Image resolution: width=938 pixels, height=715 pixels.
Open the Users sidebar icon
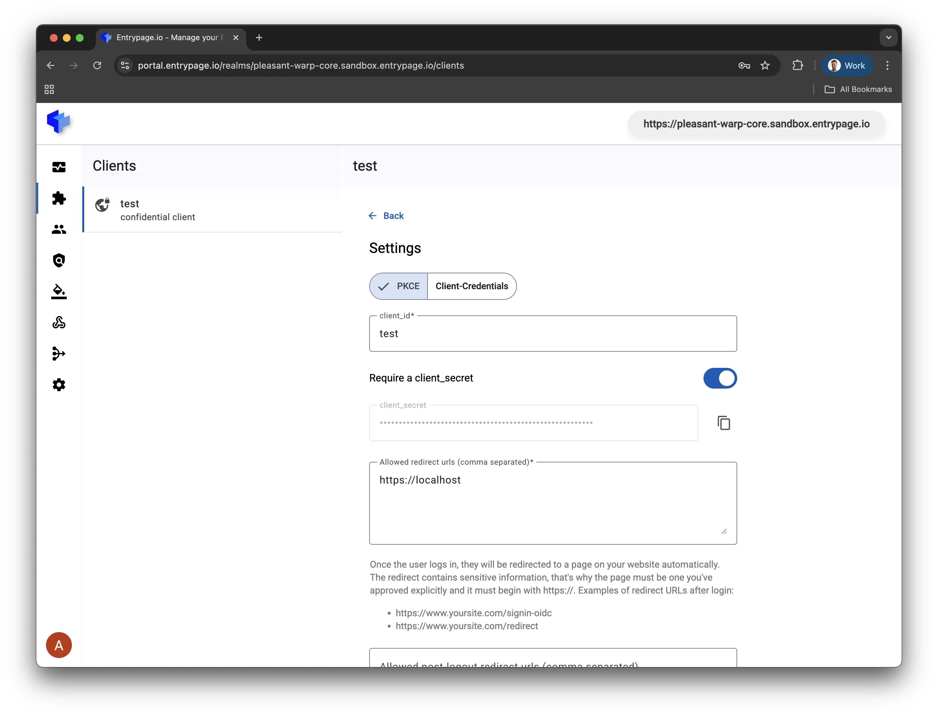tap(59, 229)
